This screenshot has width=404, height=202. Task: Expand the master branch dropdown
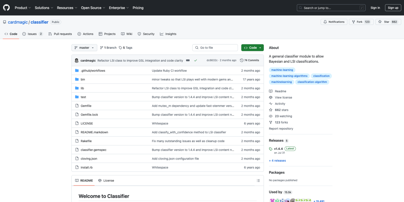[x=84, y=48]
